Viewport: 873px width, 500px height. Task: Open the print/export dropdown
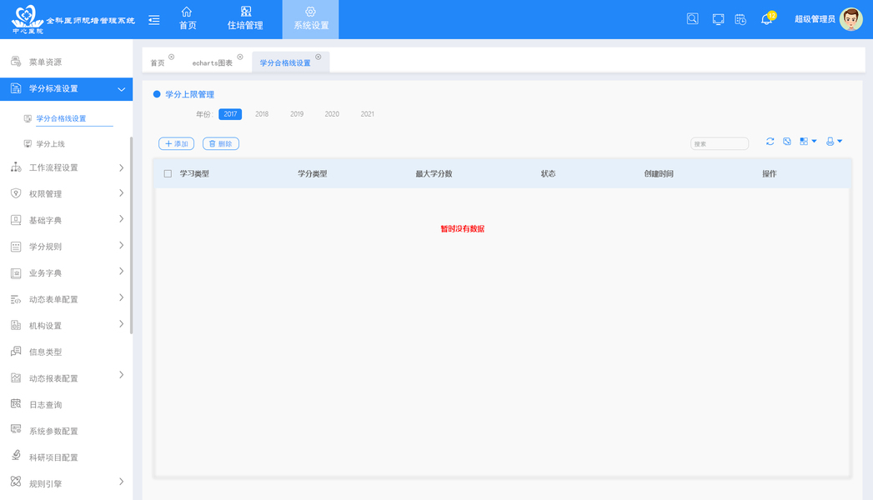(x=834, y=142)
